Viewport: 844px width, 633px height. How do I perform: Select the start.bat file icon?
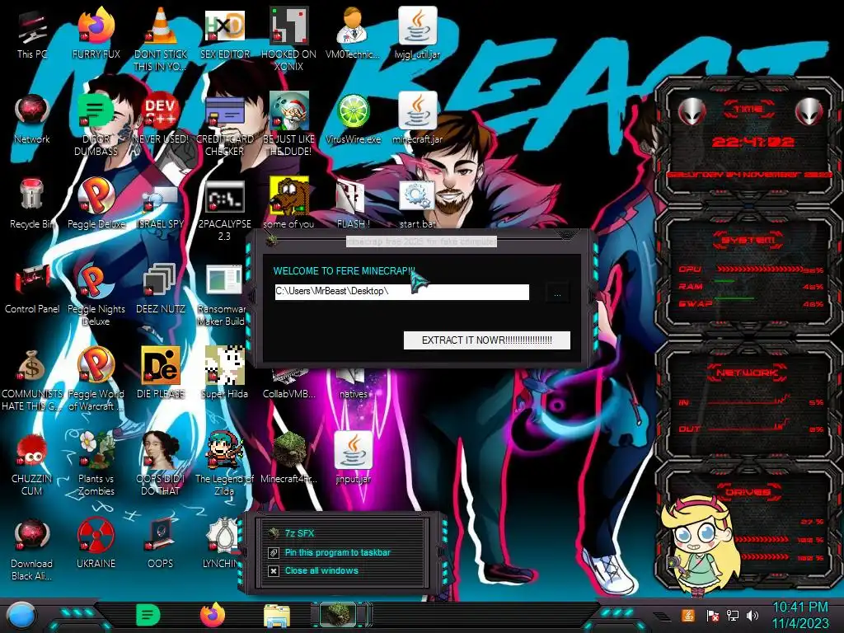(x=417, y=203)
